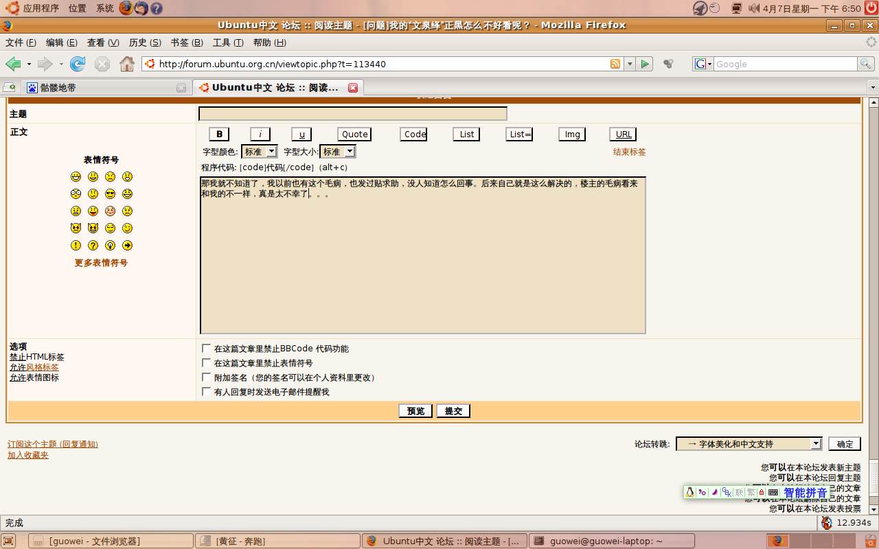
Task: Open the tab list dropdown at the tab bar's right end
Action: click(873, 88)
